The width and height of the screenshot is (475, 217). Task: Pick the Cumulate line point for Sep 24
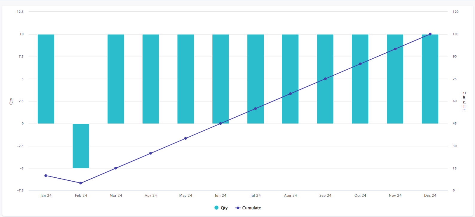[325, 79]
